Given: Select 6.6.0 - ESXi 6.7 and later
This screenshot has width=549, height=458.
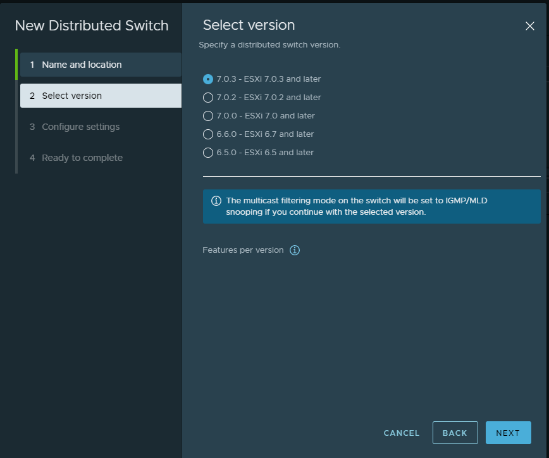Looking at the screenshot, I should 208,134.
